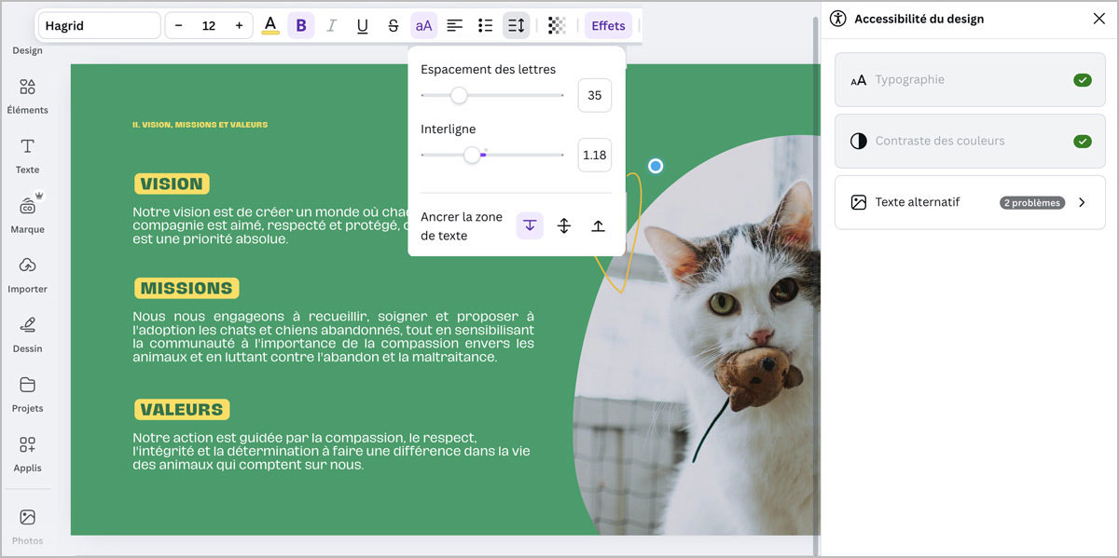Click the 2 problèmes badge
Screen dimensions: 1119x558
(1032, 202)
